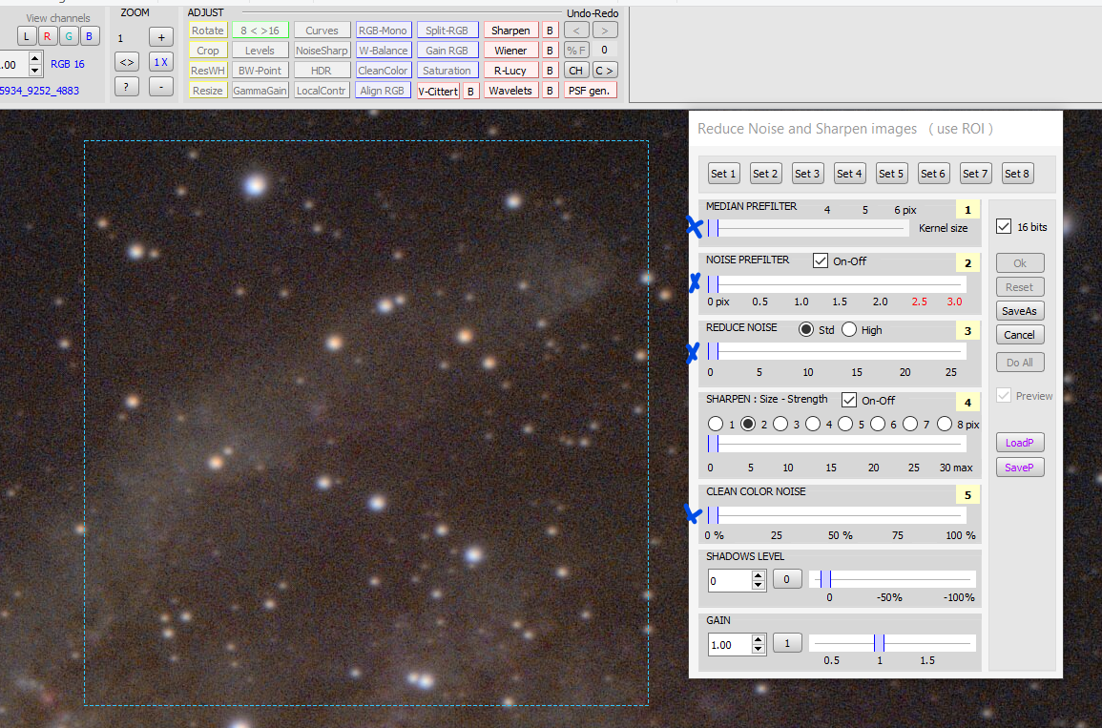Open the Wiener filter tool

click(511, 51)
